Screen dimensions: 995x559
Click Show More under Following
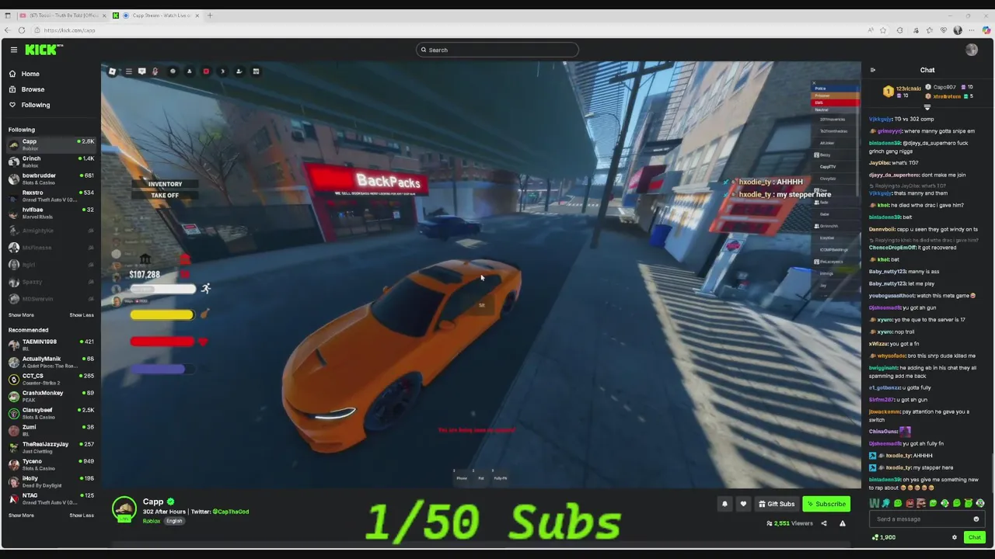click(21, 315)
